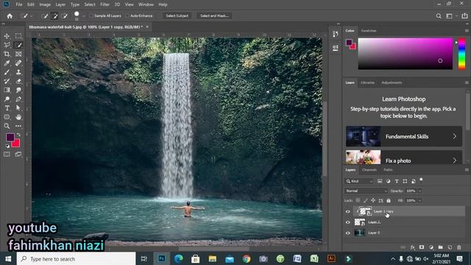Toggle lock position
This screenshot has height=265, width=471.
tap(373, 200)
